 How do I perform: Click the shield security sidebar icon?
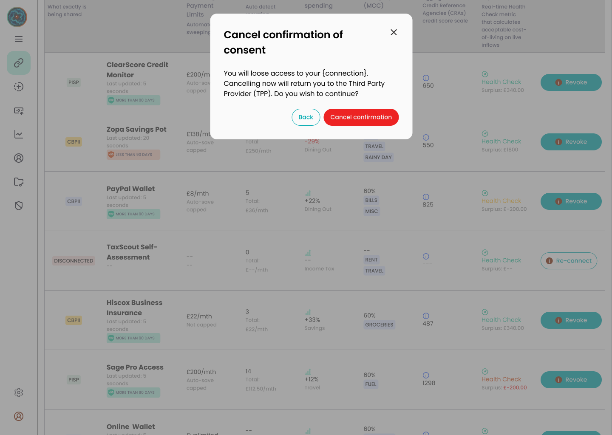(19, 206)
